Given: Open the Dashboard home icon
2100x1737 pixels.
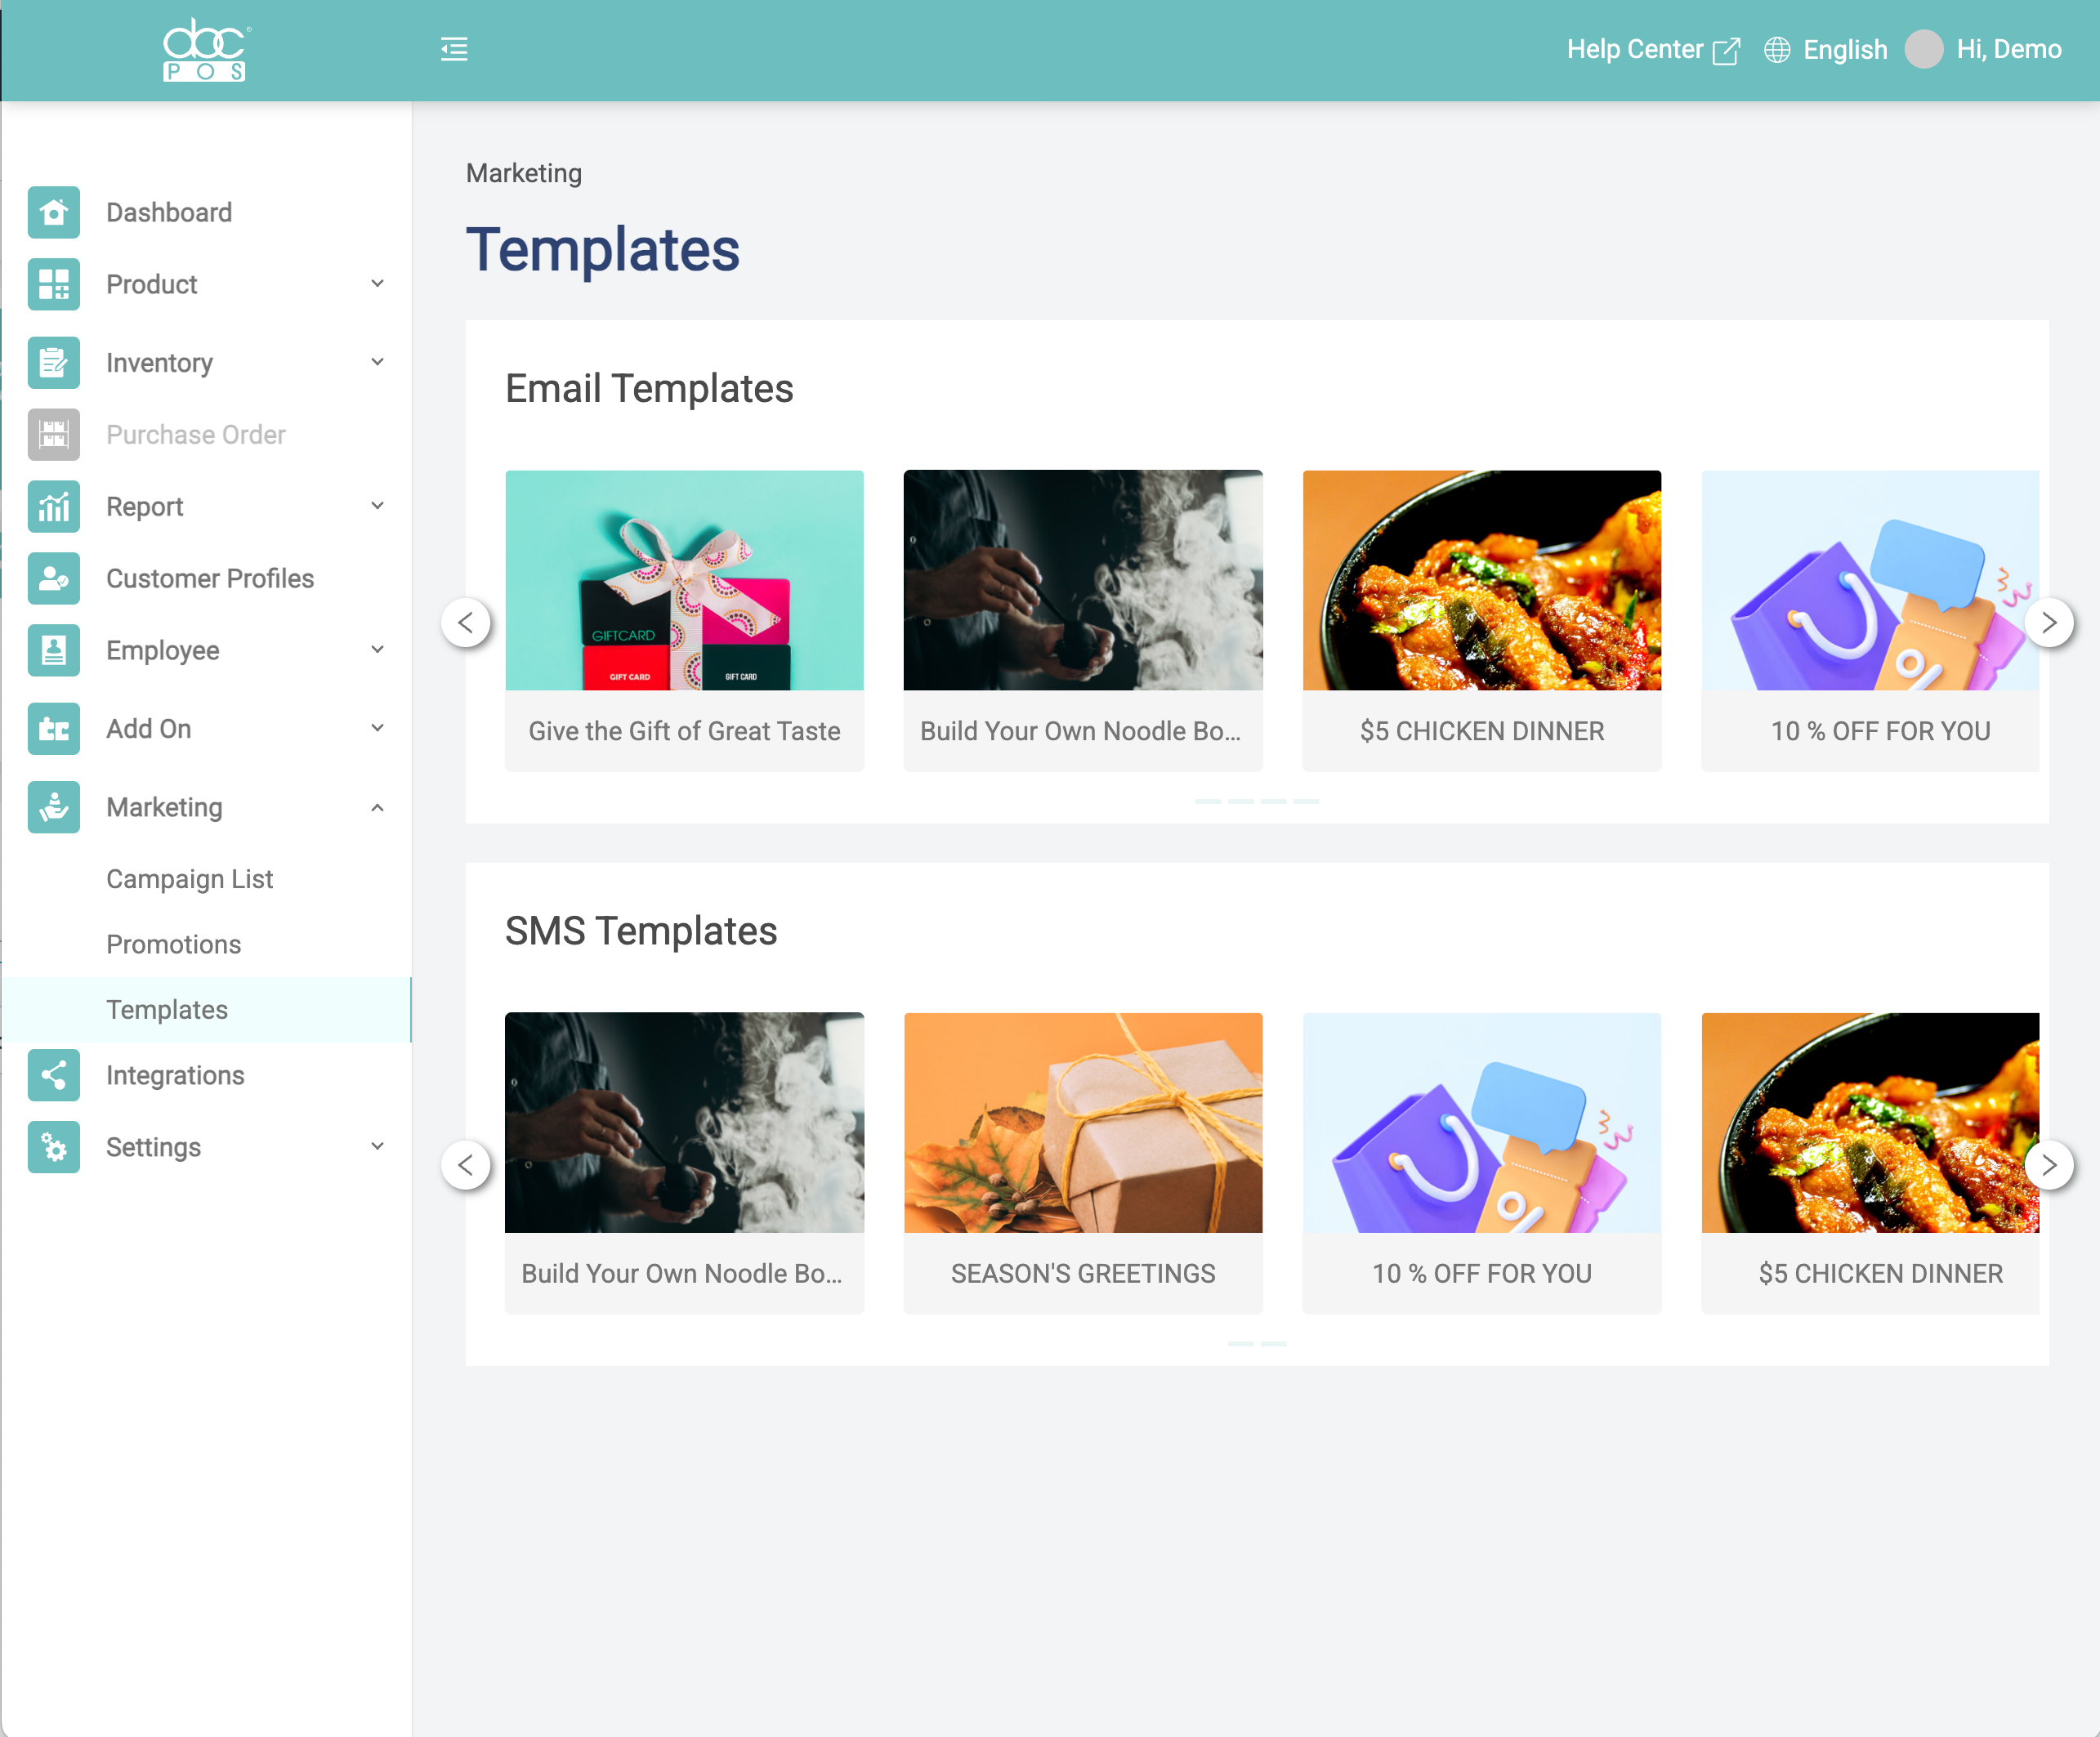Looking at the screenshot, I should click(x=54, y=212).
